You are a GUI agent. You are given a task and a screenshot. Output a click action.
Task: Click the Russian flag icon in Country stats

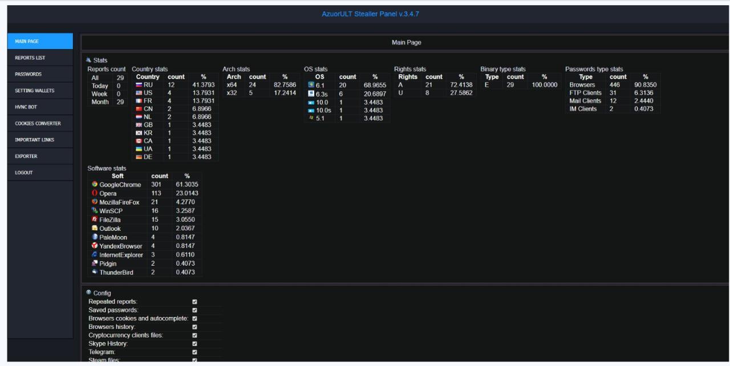[139, 84]
